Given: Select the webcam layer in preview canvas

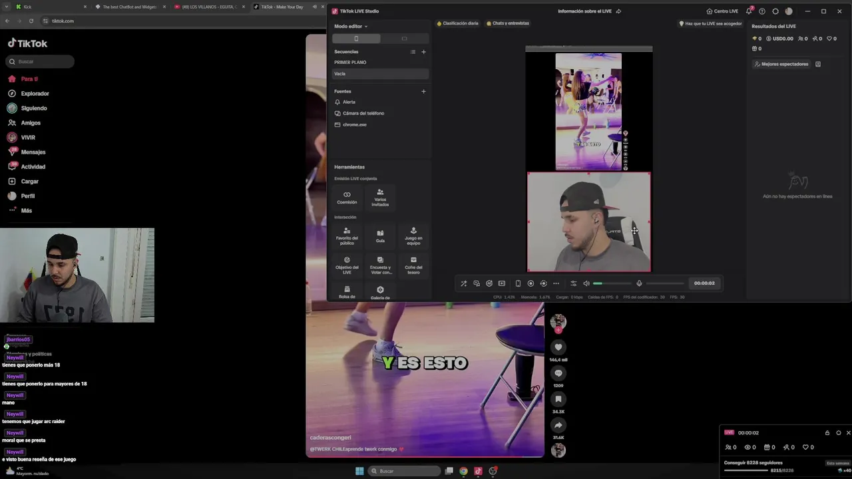Looking at the screenshot, I should (589, 222).
